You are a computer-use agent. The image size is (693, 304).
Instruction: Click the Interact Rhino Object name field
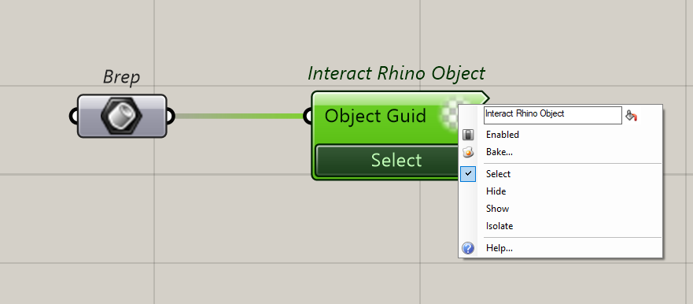(x=552, y=115)
